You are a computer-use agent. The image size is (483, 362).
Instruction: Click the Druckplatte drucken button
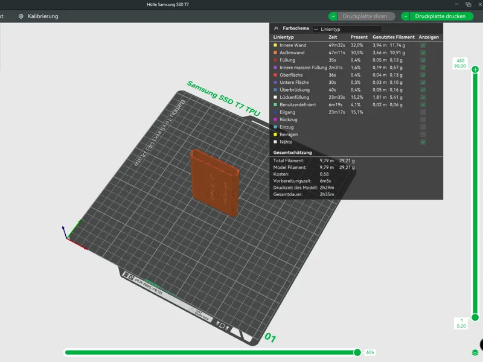point(441,16)
